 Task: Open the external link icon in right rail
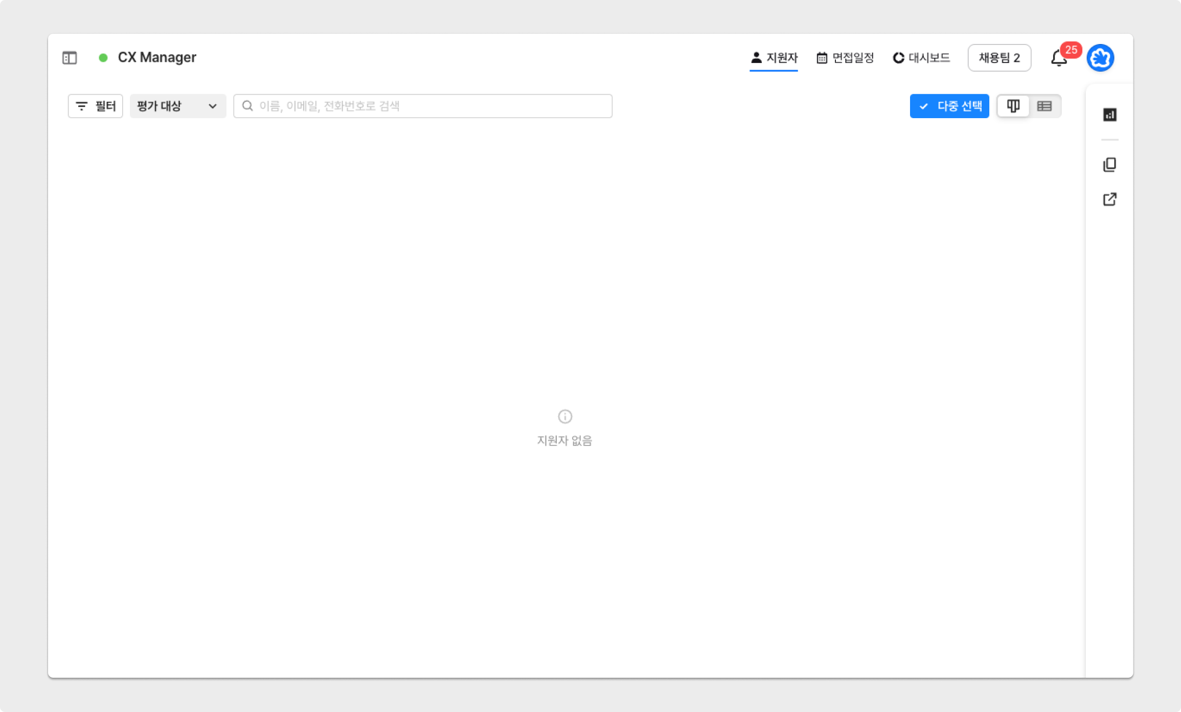click(1109, 199)
